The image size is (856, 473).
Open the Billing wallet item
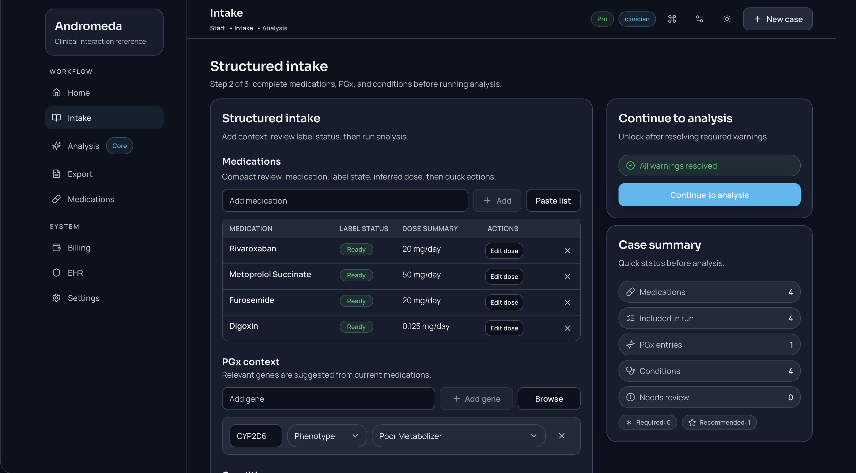point(78,247)
